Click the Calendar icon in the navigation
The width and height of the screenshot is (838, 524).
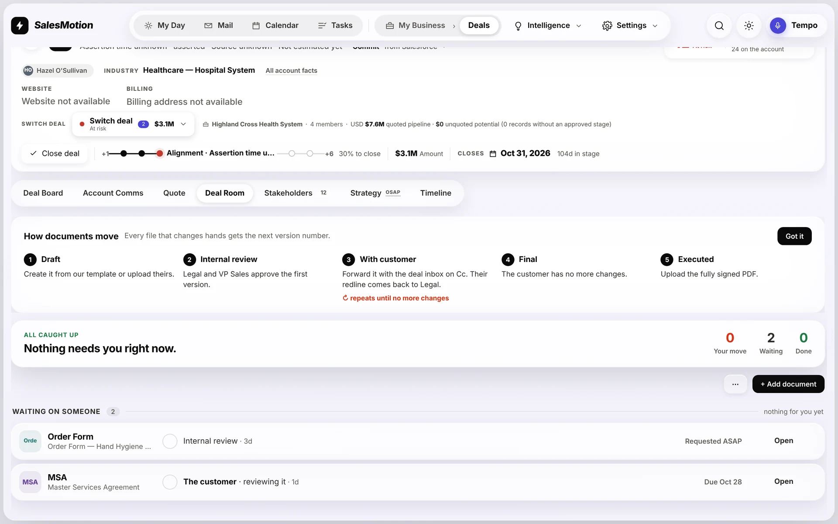click(x=256, y=25)
